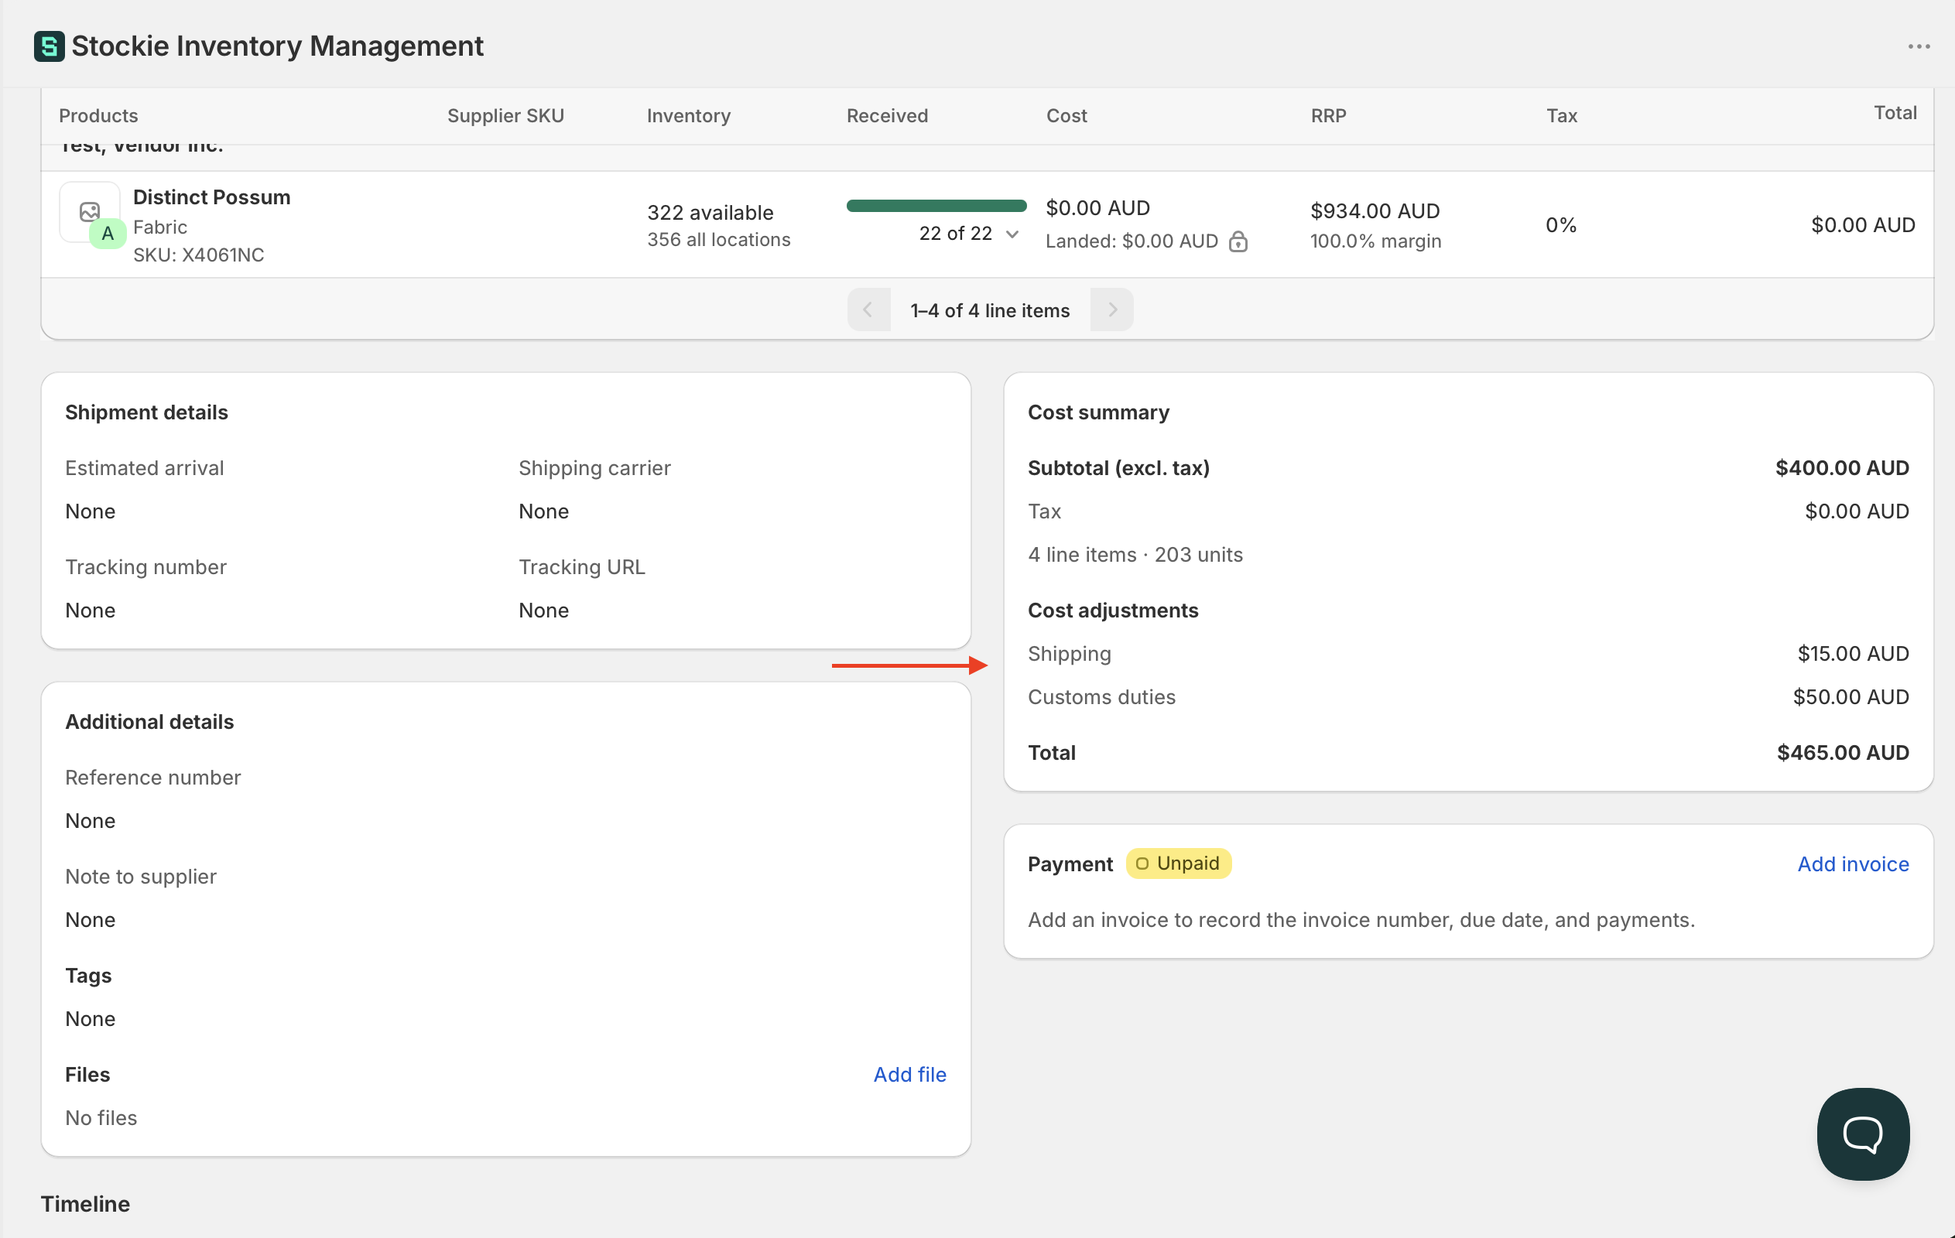The height and width of the screenshot is (1238, 1955).
Task: Click the Tracking URL label
Action: tap(581, 566)
